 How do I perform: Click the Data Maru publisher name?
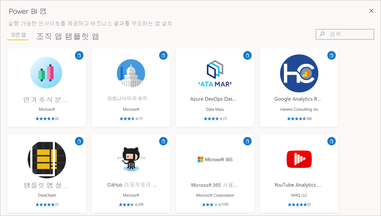215,109
